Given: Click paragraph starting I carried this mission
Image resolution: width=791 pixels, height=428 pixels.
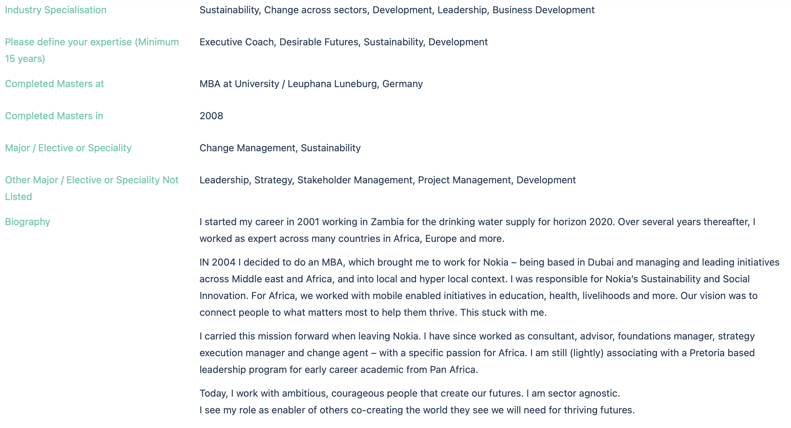Looking at the screenshot, I should (x=477, y=353).
